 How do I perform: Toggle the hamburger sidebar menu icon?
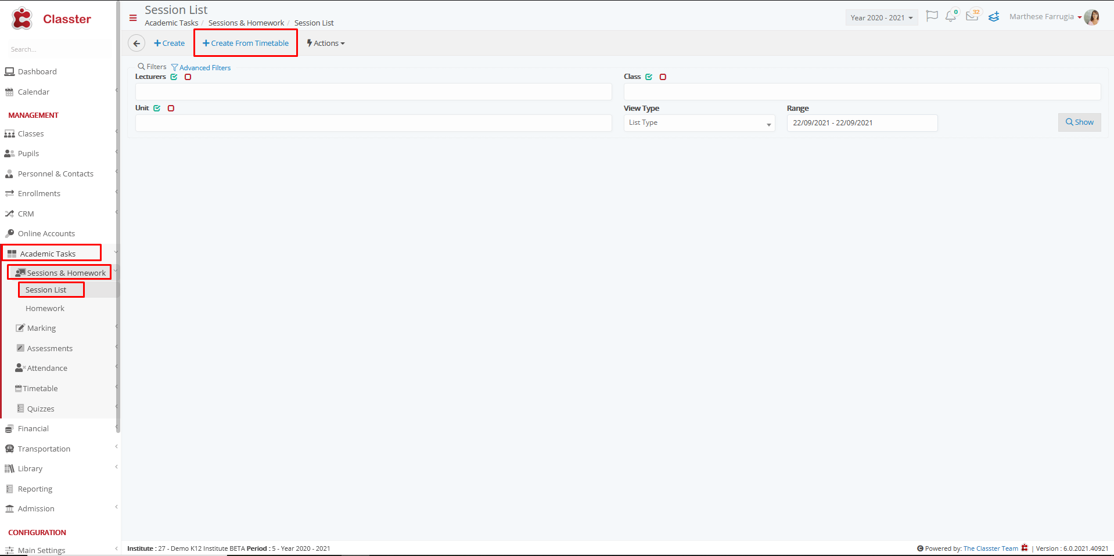pos(133,18)
